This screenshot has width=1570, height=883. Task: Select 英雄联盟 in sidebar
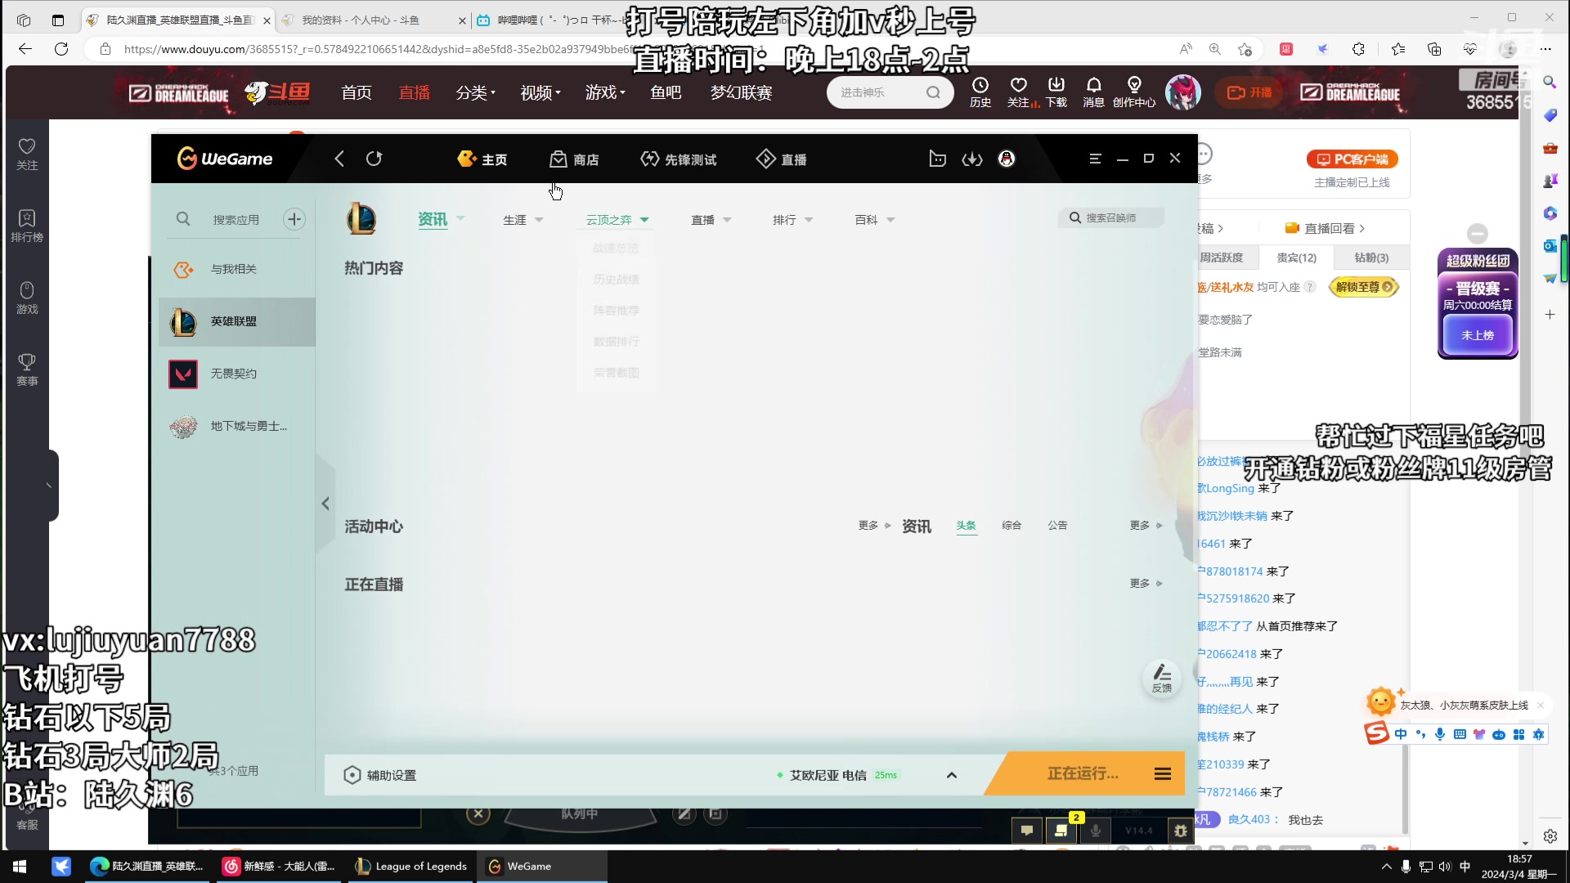click(x=237, y=322)
